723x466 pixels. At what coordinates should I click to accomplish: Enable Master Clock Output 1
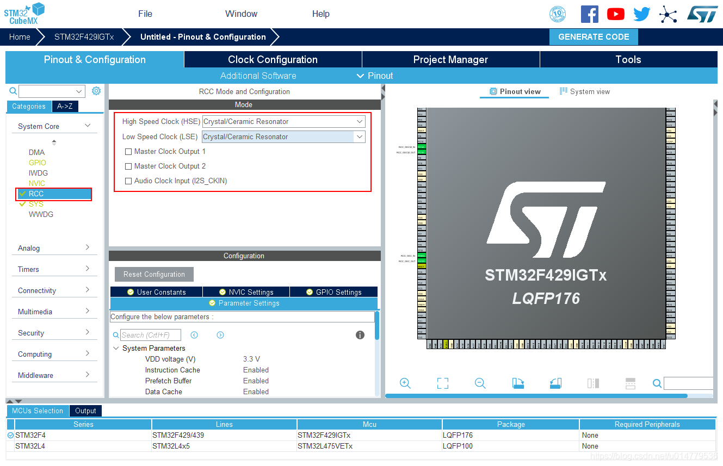tap(128, 152)
